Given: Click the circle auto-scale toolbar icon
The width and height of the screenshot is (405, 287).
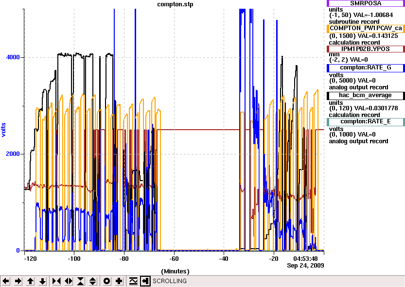Looking at the screenshot, I should pos(106,281).
